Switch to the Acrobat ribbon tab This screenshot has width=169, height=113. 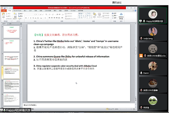click(73, 11)
